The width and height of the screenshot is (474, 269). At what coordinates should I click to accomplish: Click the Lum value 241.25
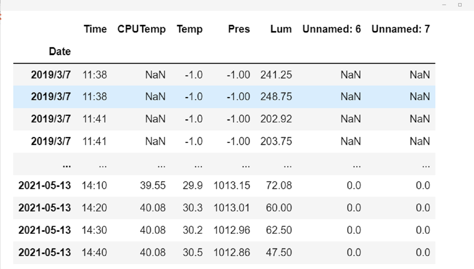pyautogui.click(x=276, y=75)
